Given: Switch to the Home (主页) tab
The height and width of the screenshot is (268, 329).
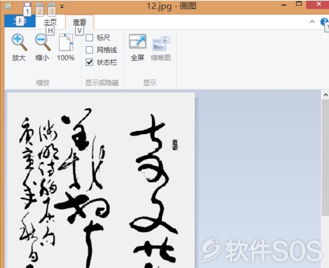Looking at the screenshot, I should pos(50,22).
